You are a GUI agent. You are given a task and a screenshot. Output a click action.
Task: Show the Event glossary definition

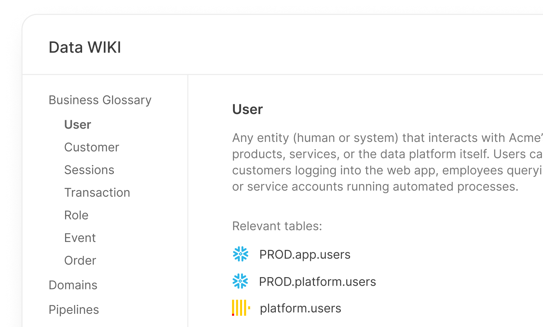click(x=80, y=238)
